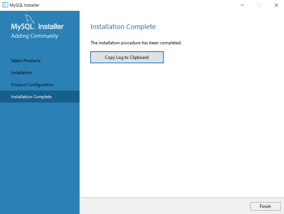Image resolution: width=284 pixels, height=214 pixels.
Task: Click the Finish button in bottom bar
Action: pyautogui.click(x=265, y=206)
